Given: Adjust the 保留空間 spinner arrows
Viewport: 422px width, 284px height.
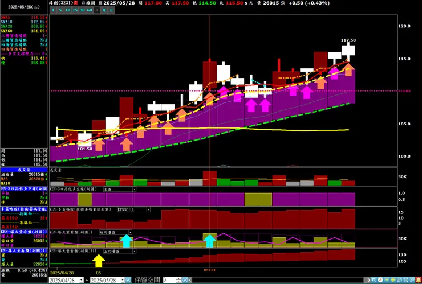Looking at the screenshot, I should click(x=179, y=280).
